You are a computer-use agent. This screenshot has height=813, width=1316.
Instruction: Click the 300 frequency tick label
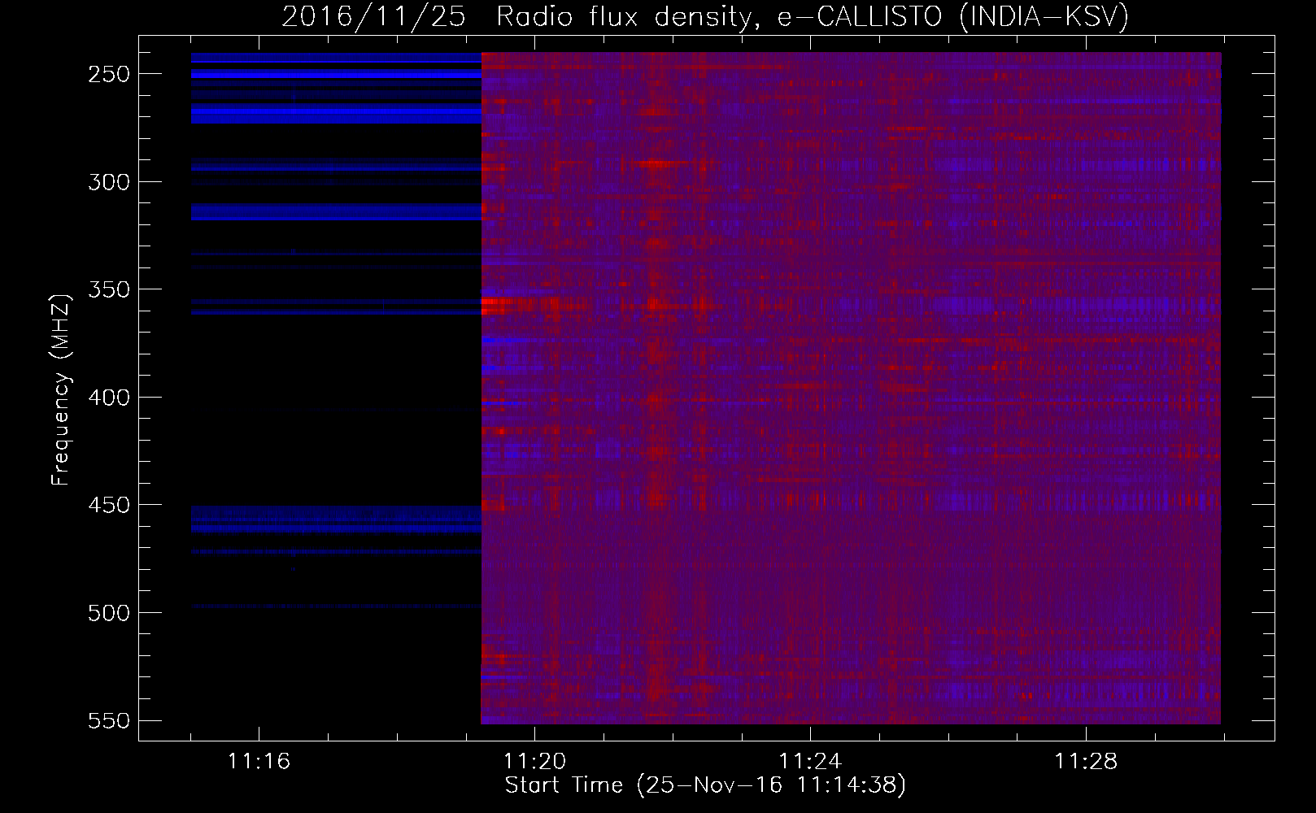click(108, 182)
